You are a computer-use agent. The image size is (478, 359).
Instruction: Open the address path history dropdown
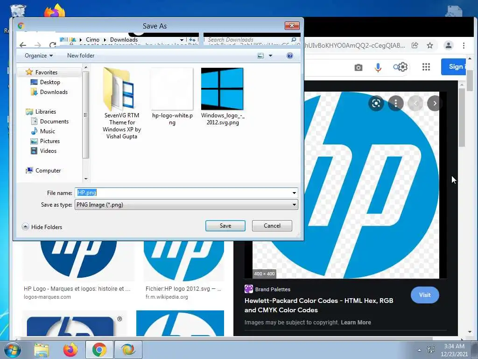(182, 40)
